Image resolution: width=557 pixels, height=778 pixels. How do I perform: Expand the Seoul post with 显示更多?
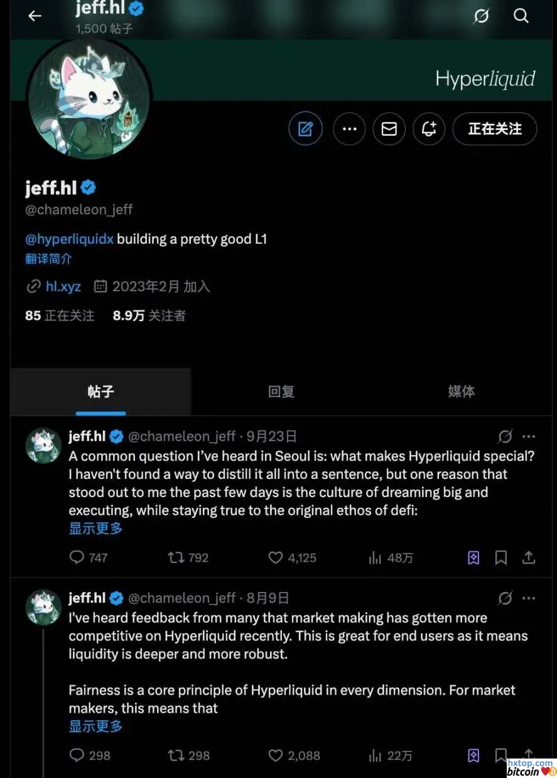[95, 529]
